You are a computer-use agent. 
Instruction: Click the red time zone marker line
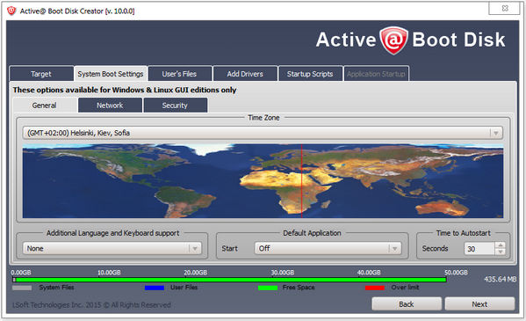pyautogui.click(x=301, y=181)
